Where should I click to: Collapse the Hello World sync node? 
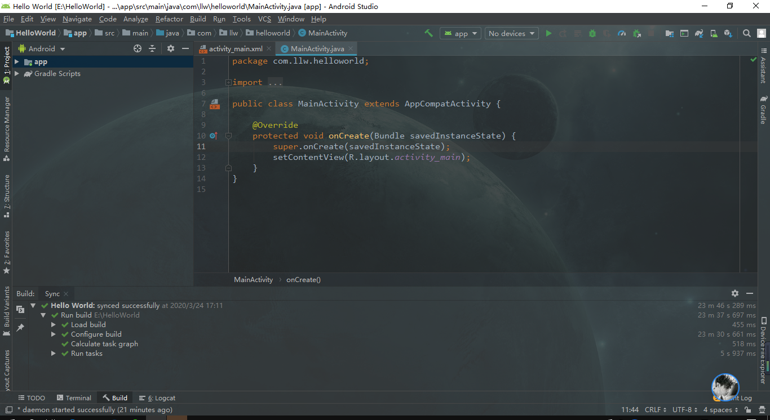point(33,306)
